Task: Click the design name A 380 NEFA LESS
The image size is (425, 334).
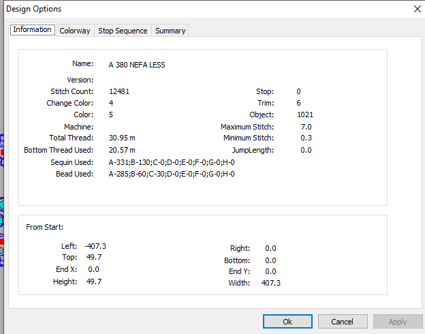Action: (x=137, y=65)
